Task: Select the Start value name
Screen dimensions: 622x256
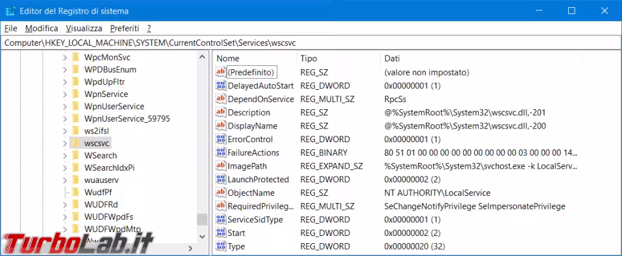Action: coord(236,233)
